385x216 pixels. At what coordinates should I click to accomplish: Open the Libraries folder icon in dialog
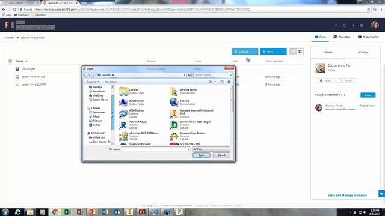point(123,91)
